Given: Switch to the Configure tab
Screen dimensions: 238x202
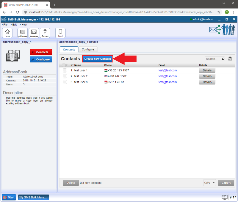Looking at the screenshot, I should point(88,49).
